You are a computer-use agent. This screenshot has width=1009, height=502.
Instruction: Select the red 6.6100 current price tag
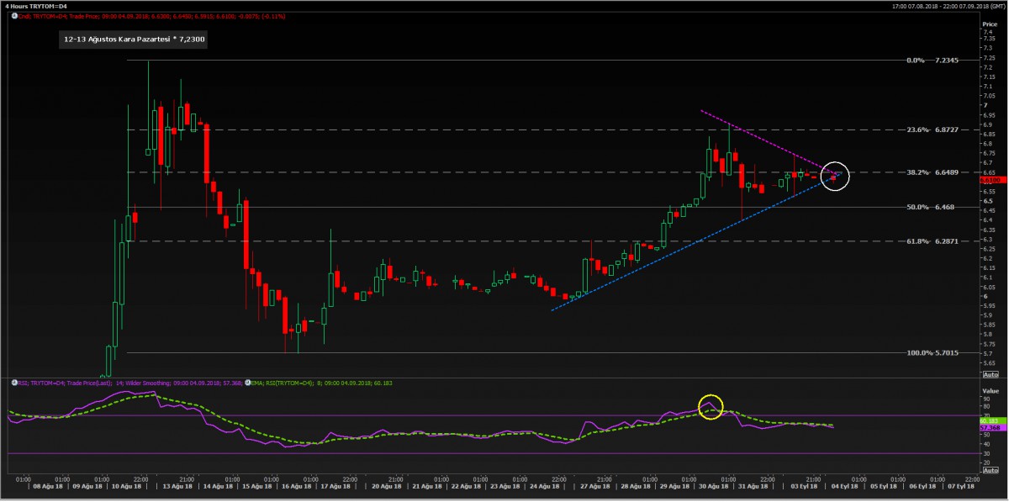990,180
